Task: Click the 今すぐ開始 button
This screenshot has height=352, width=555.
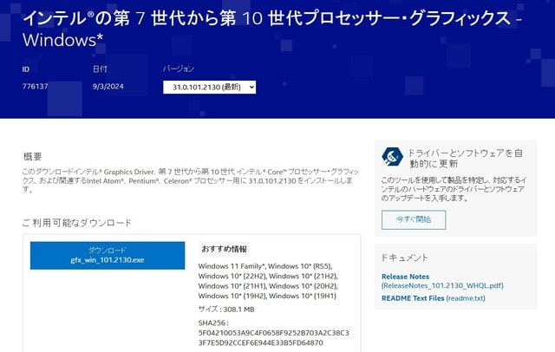Action: (414, 219)
